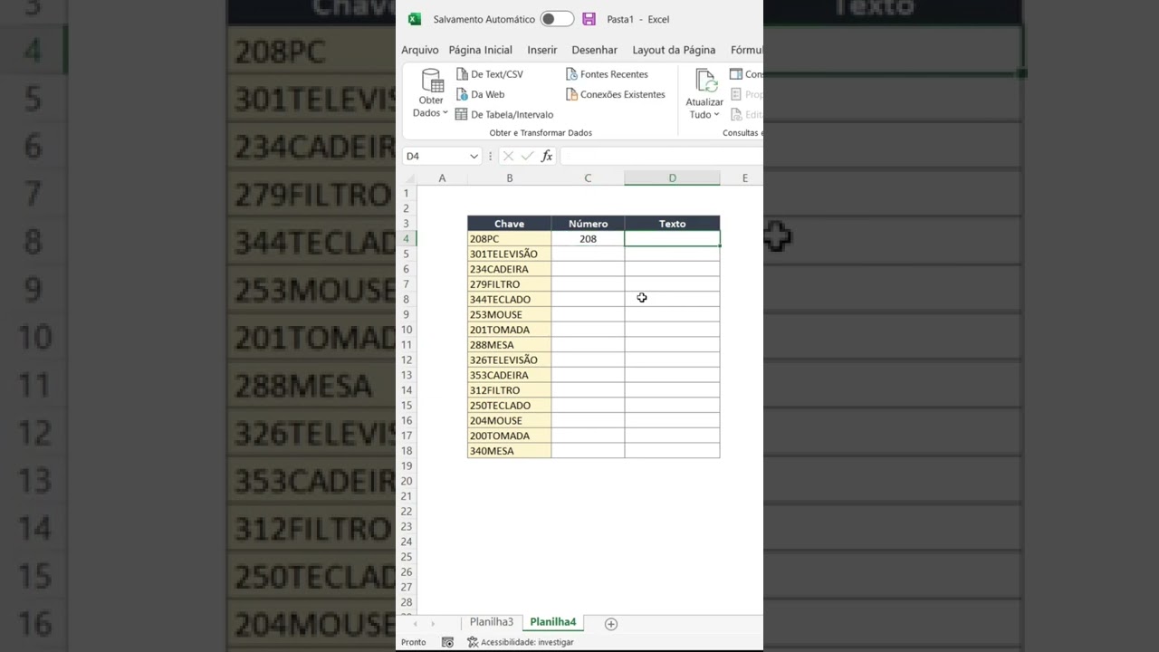Click the previous sheet navigation arrow
1159x652 pixels.
(x=416, y=624)
